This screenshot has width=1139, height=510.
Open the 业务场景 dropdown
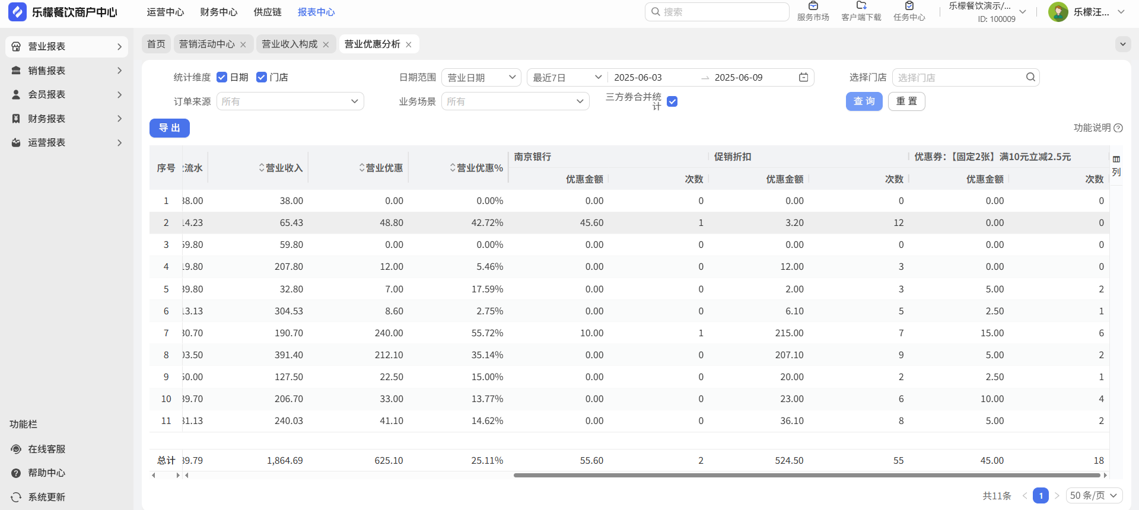(x=516, y=101)
